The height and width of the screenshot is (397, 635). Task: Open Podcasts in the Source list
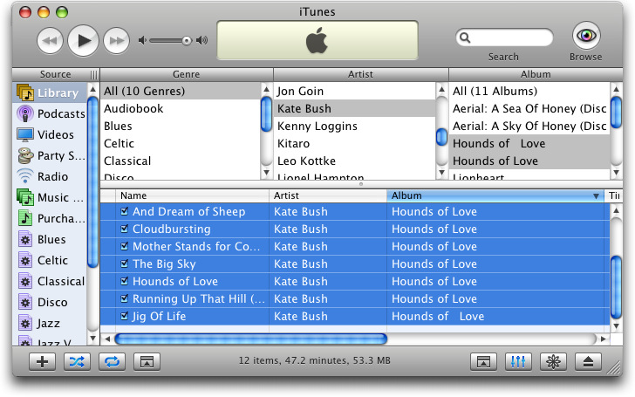50,113
